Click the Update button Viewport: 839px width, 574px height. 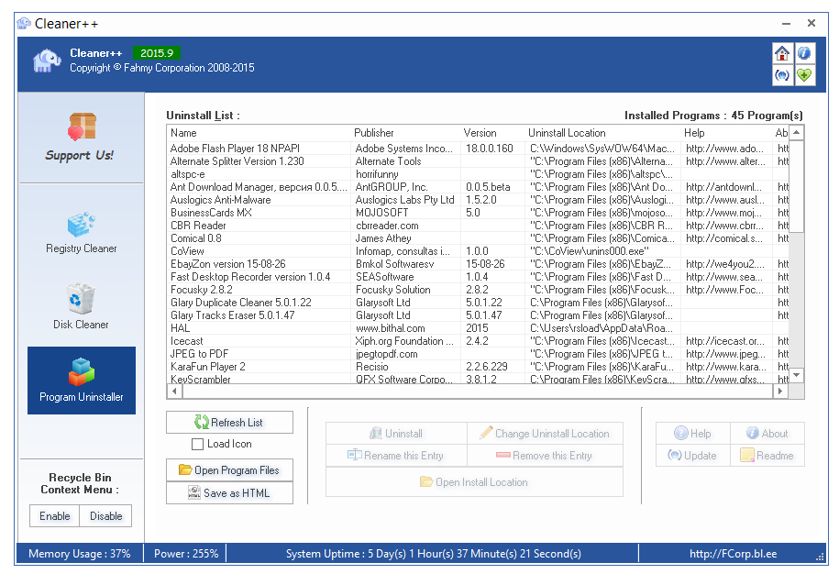pos(693,455)
